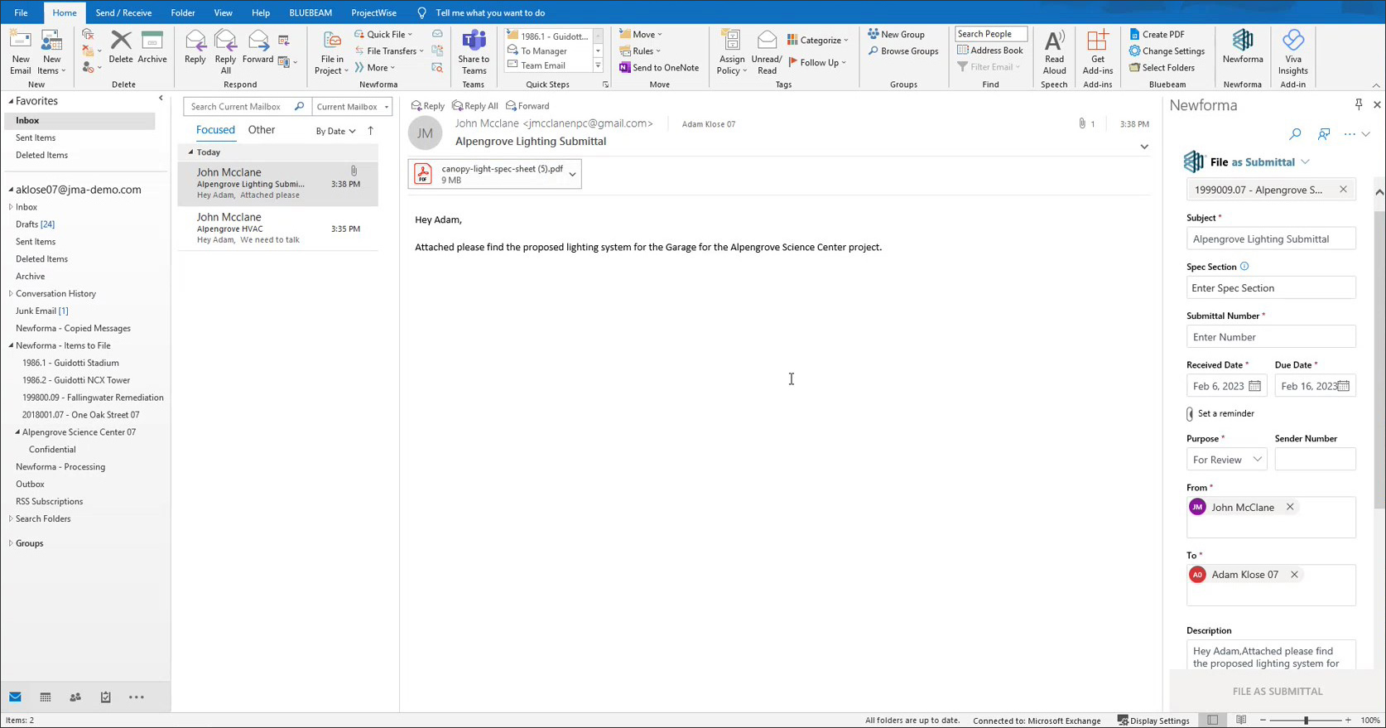Click the Newforma ribbon icon
The width and height of the screenshot is (1386, 728).
1243,47
